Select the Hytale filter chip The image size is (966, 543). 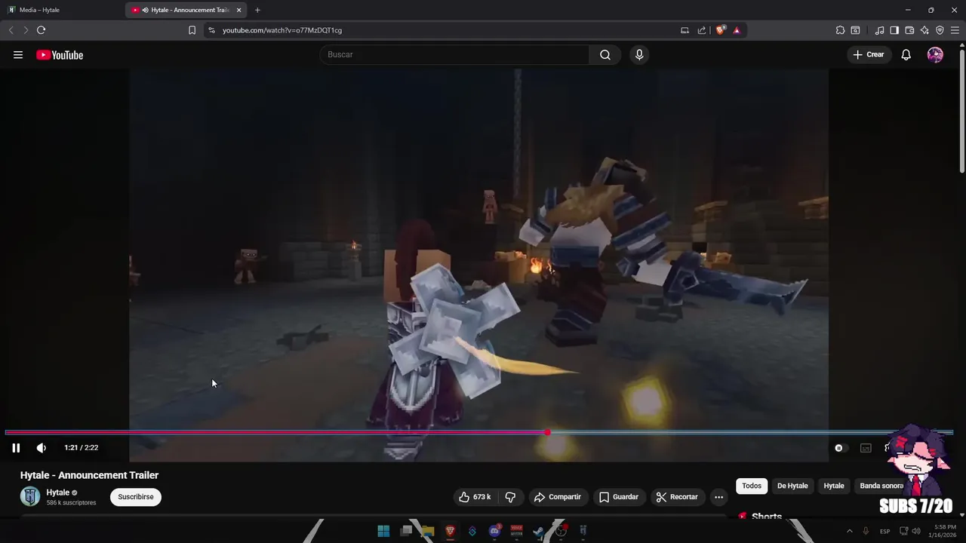point(834,486)
